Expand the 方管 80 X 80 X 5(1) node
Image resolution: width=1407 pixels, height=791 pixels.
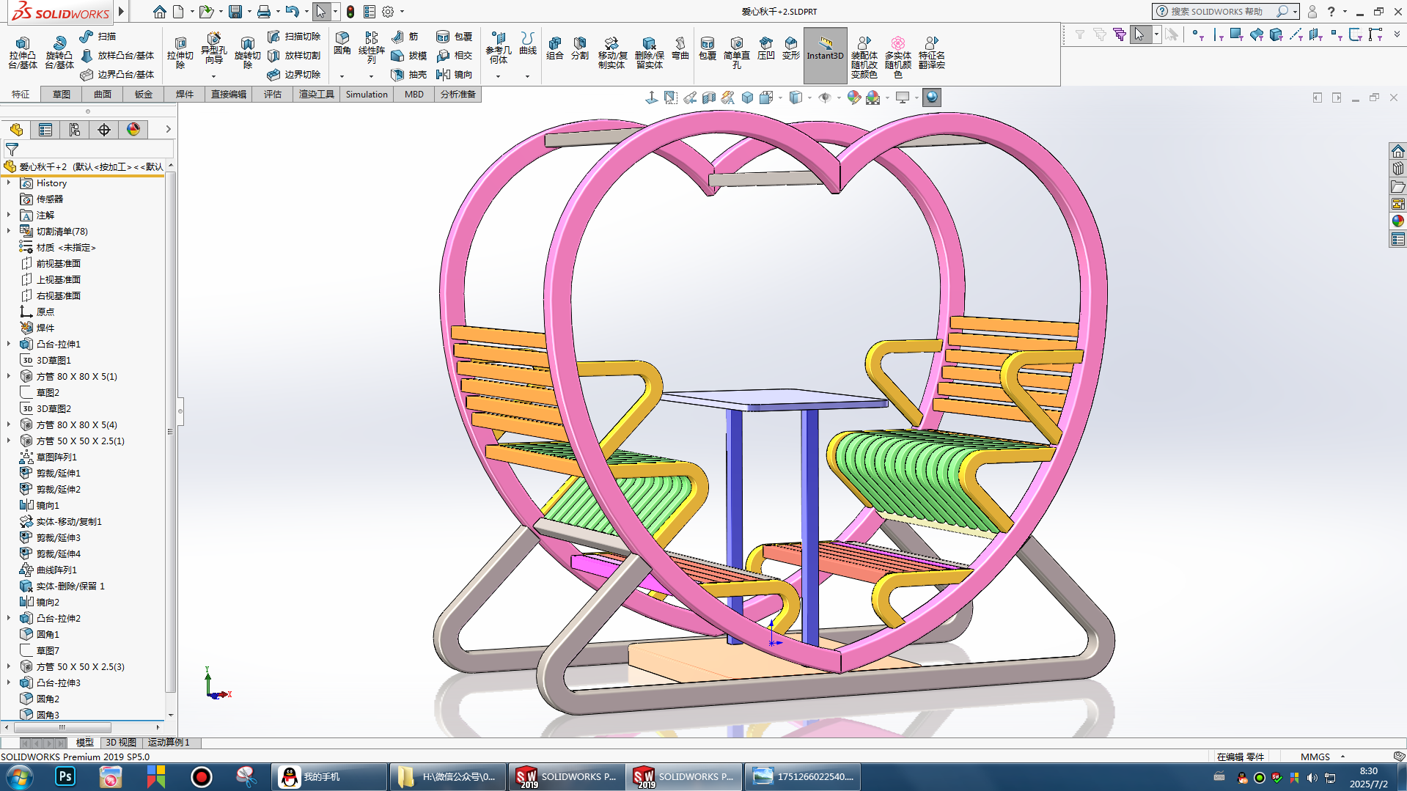point(9,376)
